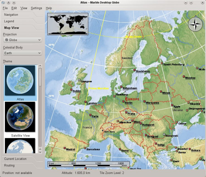Click the Arctic Circle label

click(133, 37)
